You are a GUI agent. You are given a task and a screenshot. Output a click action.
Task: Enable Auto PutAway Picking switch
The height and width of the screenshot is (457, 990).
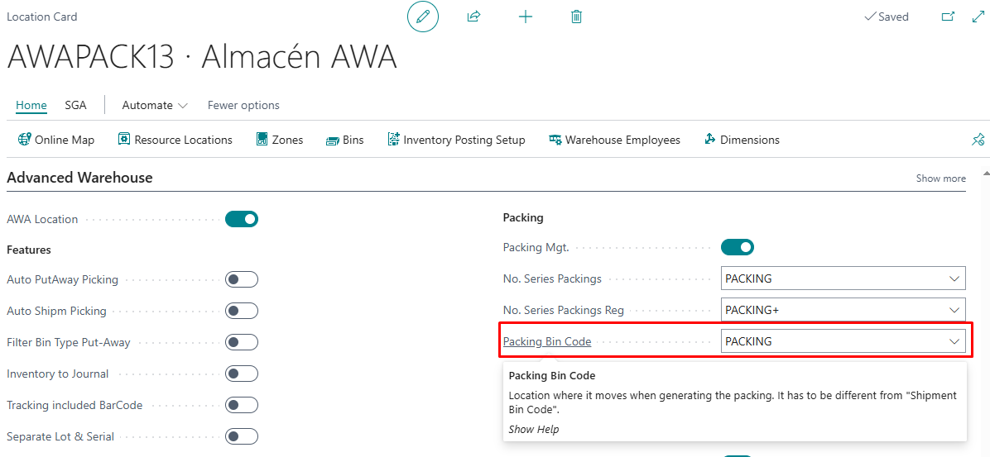click(242, 279)
